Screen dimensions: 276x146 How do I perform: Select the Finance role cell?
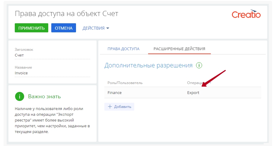pos(115,93)
